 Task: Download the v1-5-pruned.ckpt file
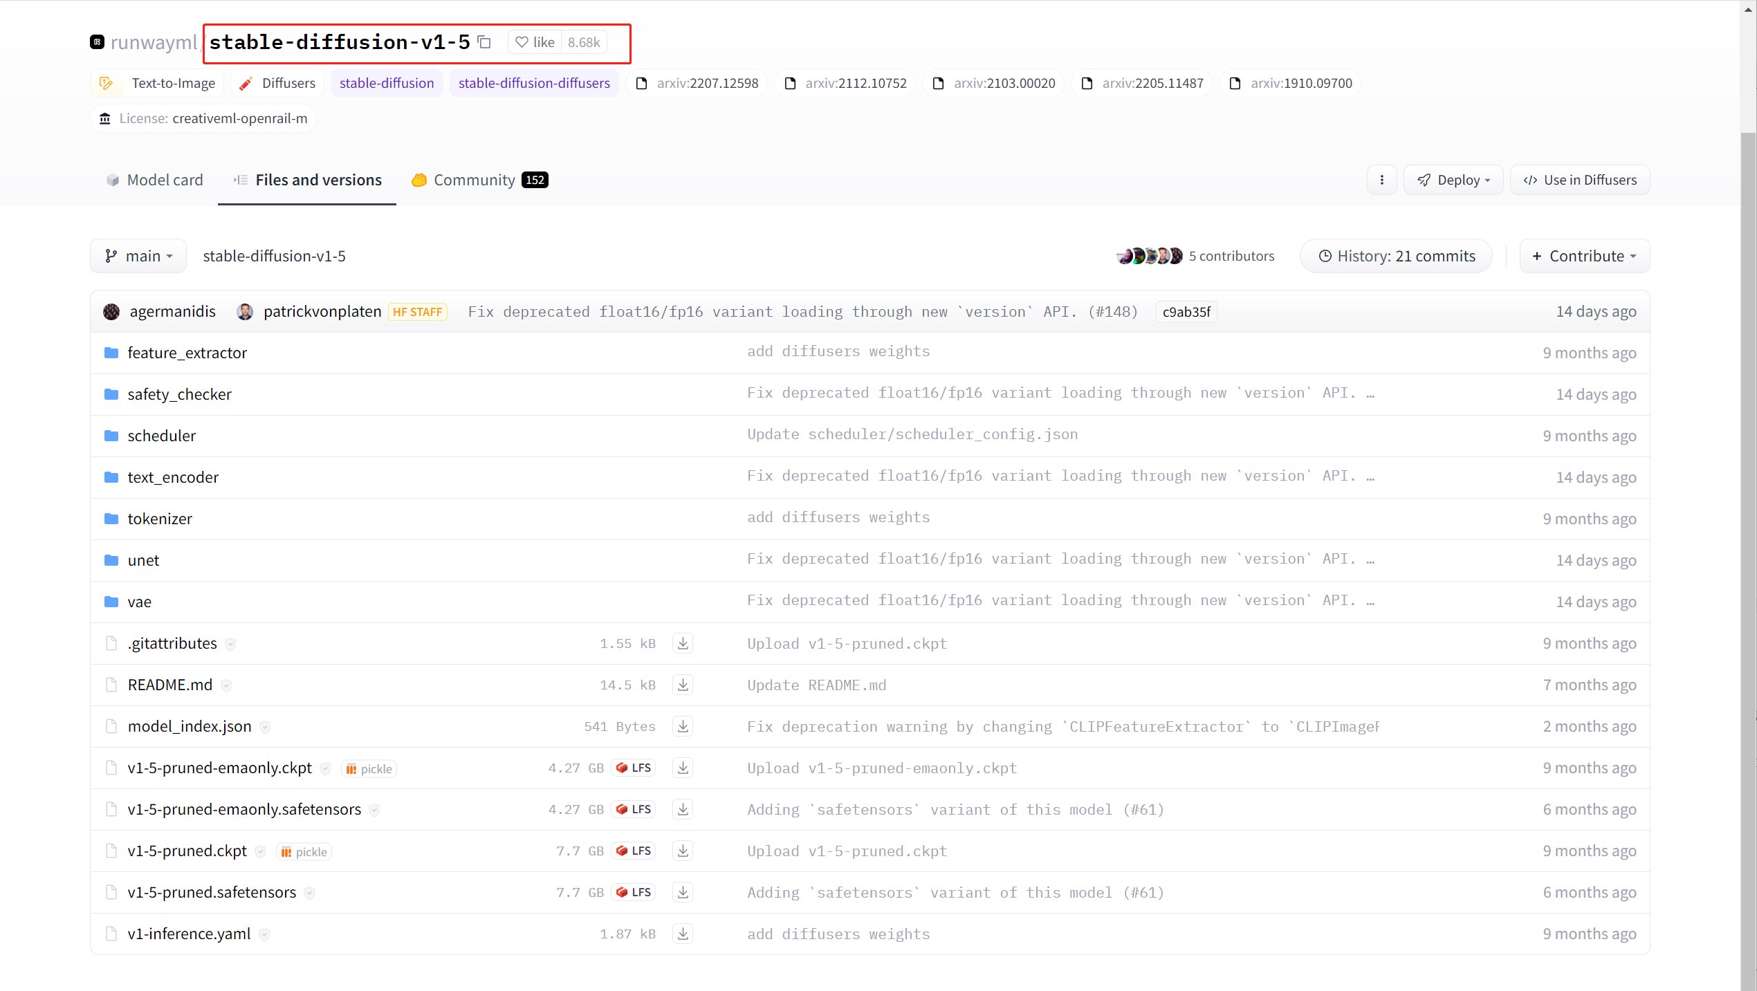[683, 851]
